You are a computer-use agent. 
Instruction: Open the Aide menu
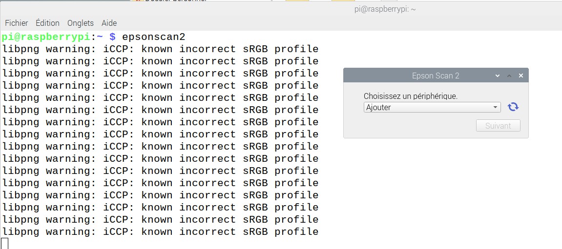pos(109,23)
